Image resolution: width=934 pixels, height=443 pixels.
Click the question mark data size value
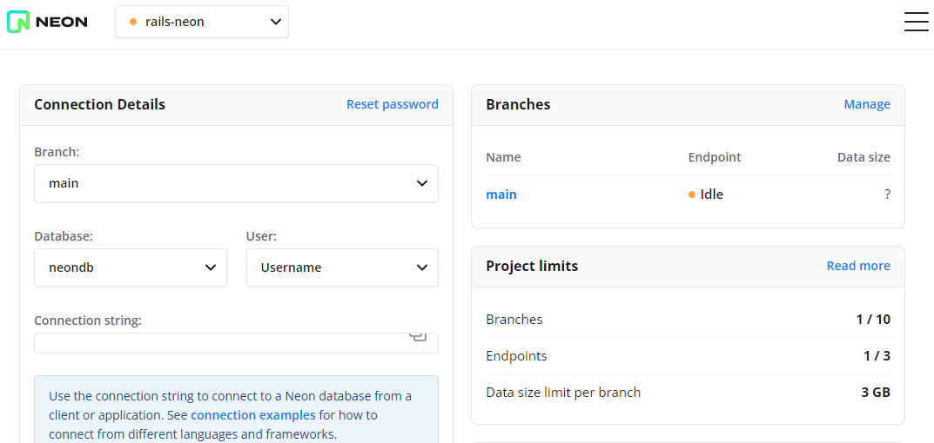pos(888,195)
